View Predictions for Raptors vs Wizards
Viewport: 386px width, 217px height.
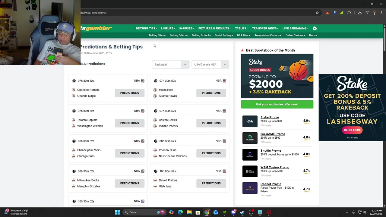pos(130,123)
